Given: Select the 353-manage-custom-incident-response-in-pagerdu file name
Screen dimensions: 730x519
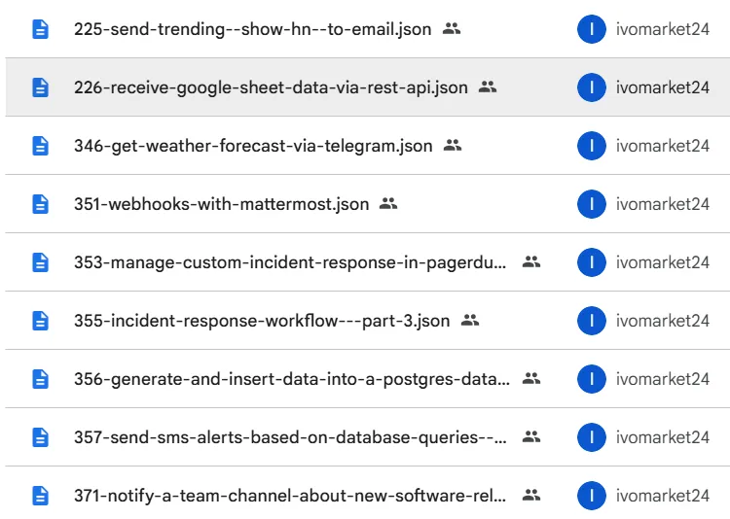Looking at the screenshot, I should tap(291, 262).
